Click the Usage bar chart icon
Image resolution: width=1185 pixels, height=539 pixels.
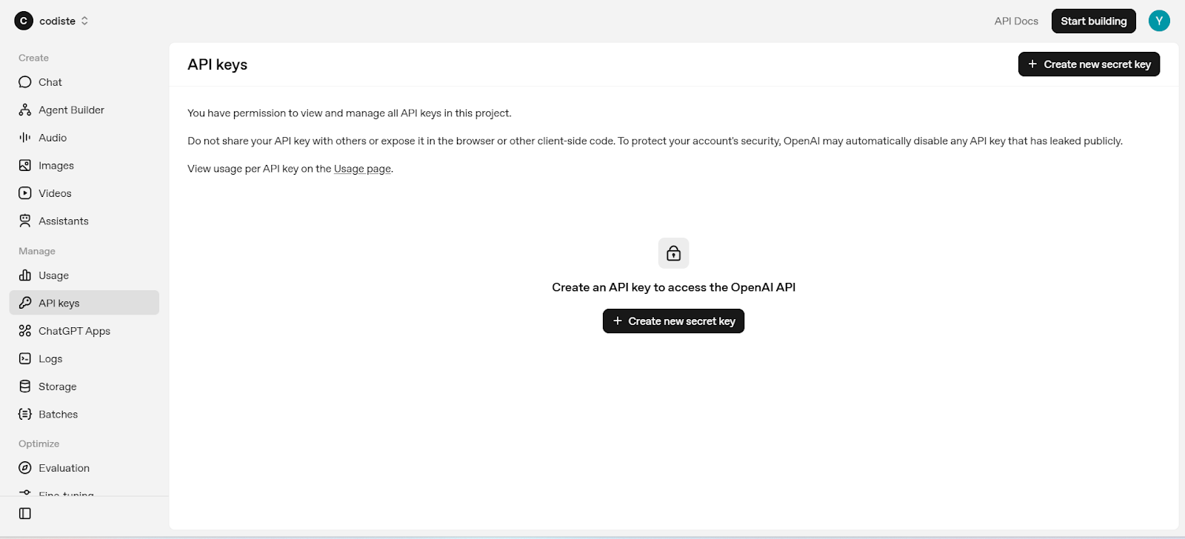(x=25, y=275)
